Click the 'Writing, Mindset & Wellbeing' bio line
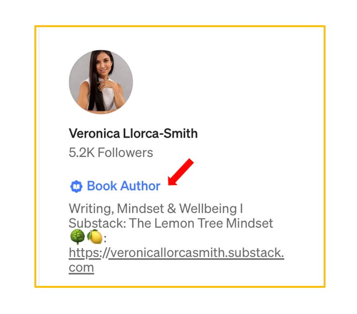The width and height of the screenshot is (357, 314). (x=156, y=209)
